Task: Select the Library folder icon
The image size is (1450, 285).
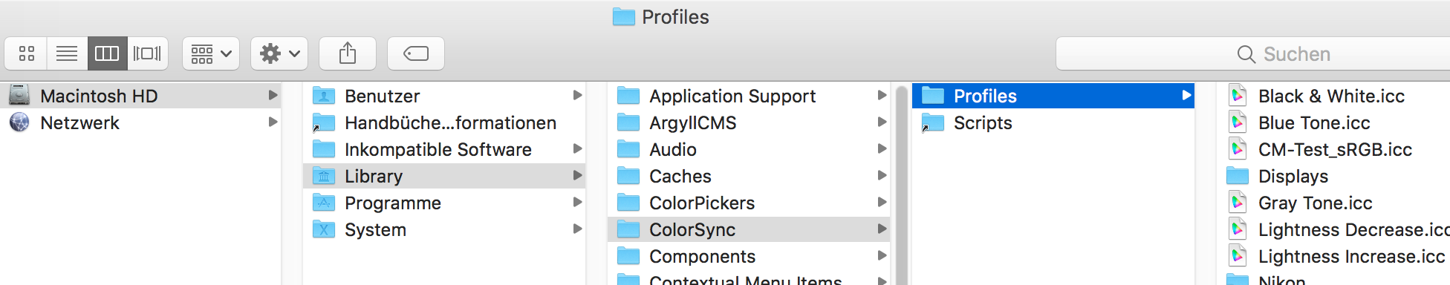Action: coord(324,175)
